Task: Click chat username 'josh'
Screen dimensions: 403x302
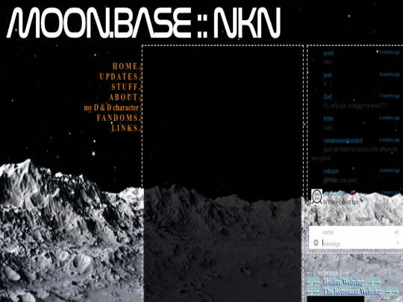Action: [328, 75]
